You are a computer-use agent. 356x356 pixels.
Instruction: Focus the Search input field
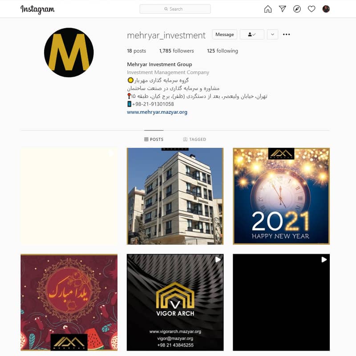tap(175, 9)
